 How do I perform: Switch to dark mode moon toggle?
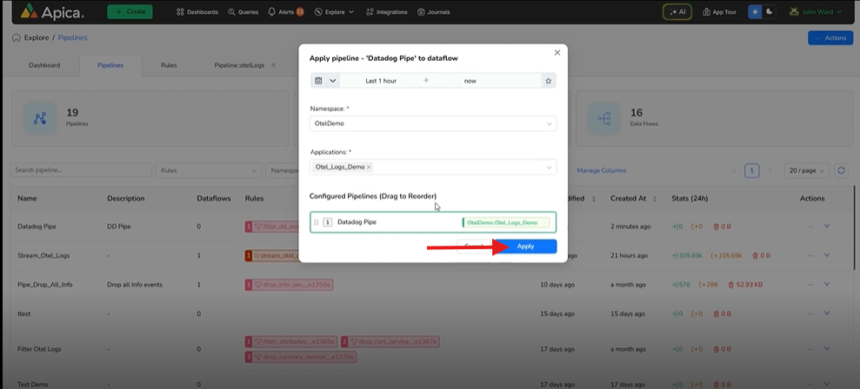click(x=769, y=12)
